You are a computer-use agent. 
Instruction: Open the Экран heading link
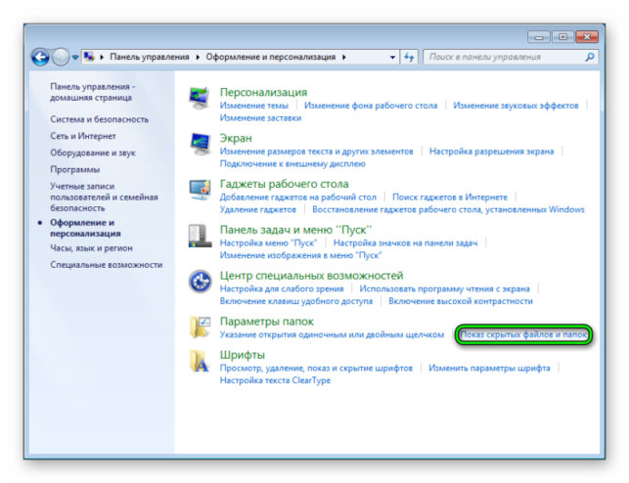236,138
